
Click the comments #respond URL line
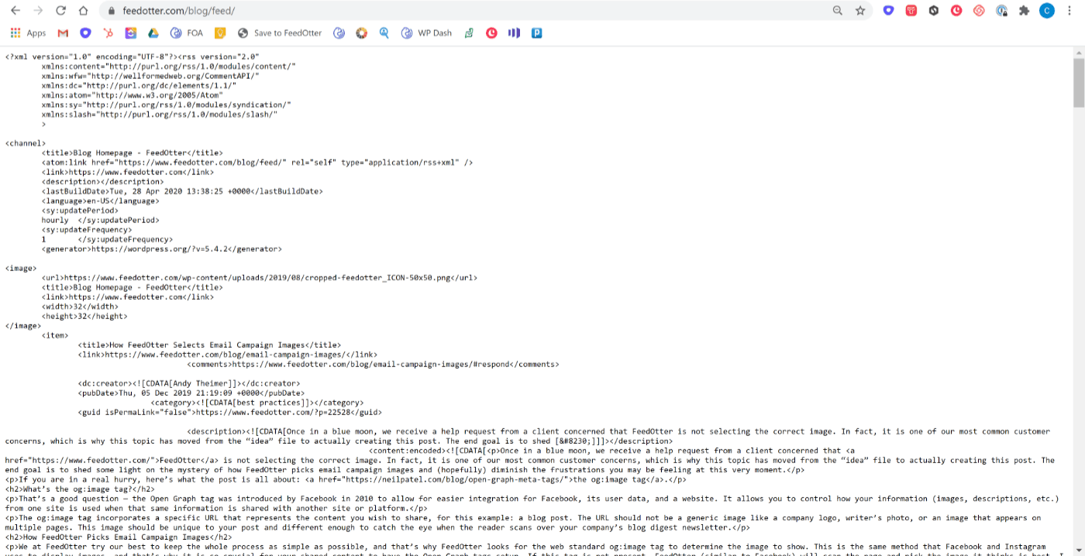pyautogui.click(x=373, y=364)
